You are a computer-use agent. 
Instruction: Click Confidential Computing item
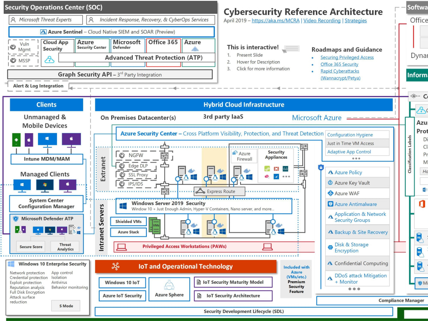pyautogui.click(x=357, y=263)
